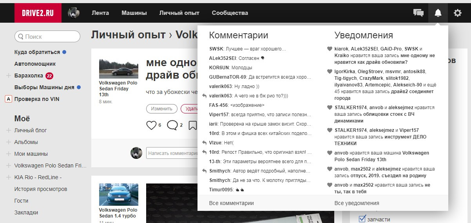The width and height of the screenshot is (471, 223).
Task: Click reply arrow next to valerik063 А чего comment
Action: pos(204,95)
